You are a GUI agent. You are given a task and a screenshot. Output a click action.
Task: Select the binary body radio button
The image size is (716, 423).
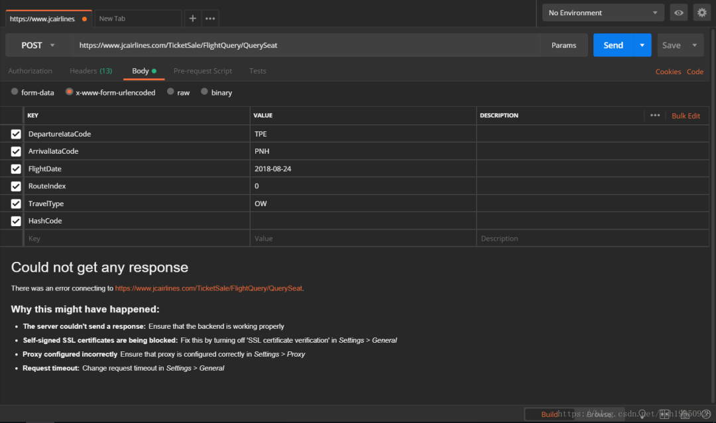pyautogui.click(x=204, y=91)
